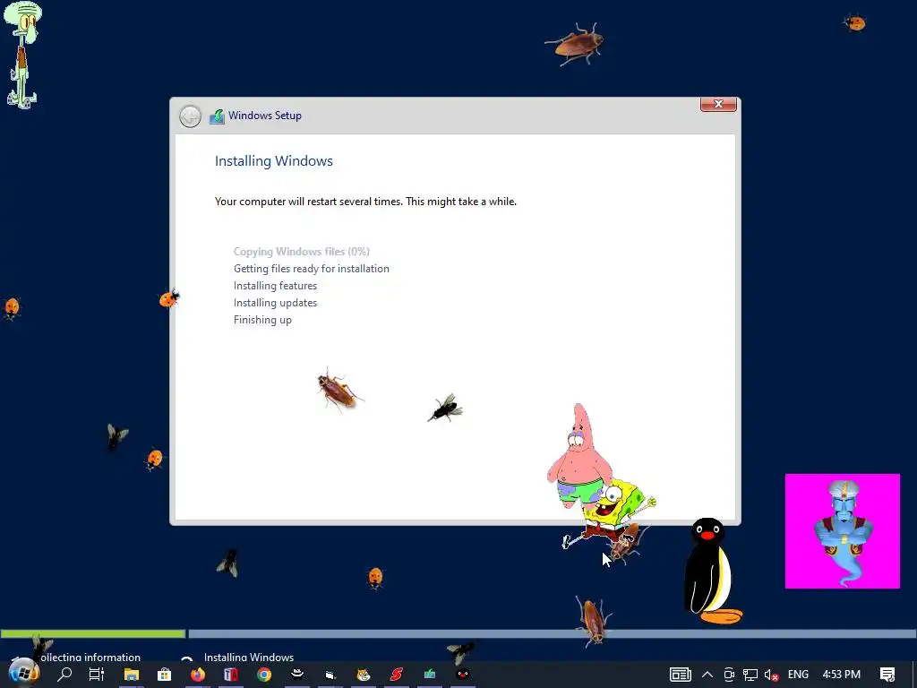The width and height of the screenshot is (917, 688).
Task: Open the red TA app in taskbar
Action: point(231,675)
